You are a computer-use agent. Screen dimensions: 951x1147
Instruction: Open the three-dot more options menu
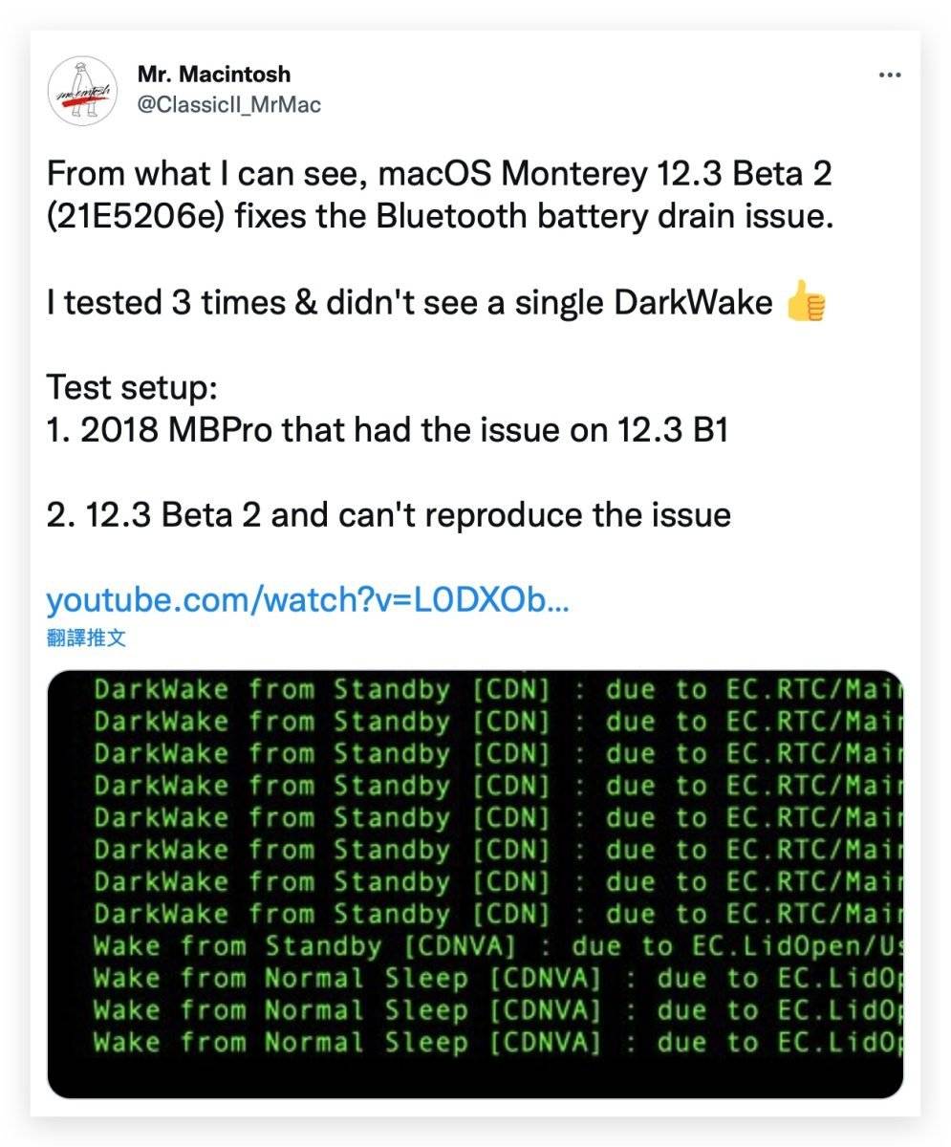click(889, 76)
